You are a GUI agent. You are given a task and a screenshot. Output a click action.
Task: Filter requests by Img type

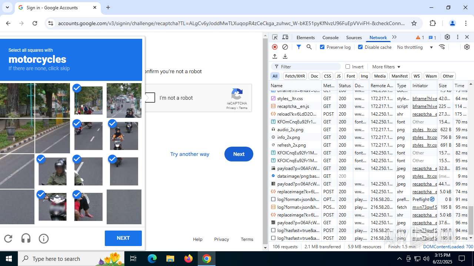(364, 76)
